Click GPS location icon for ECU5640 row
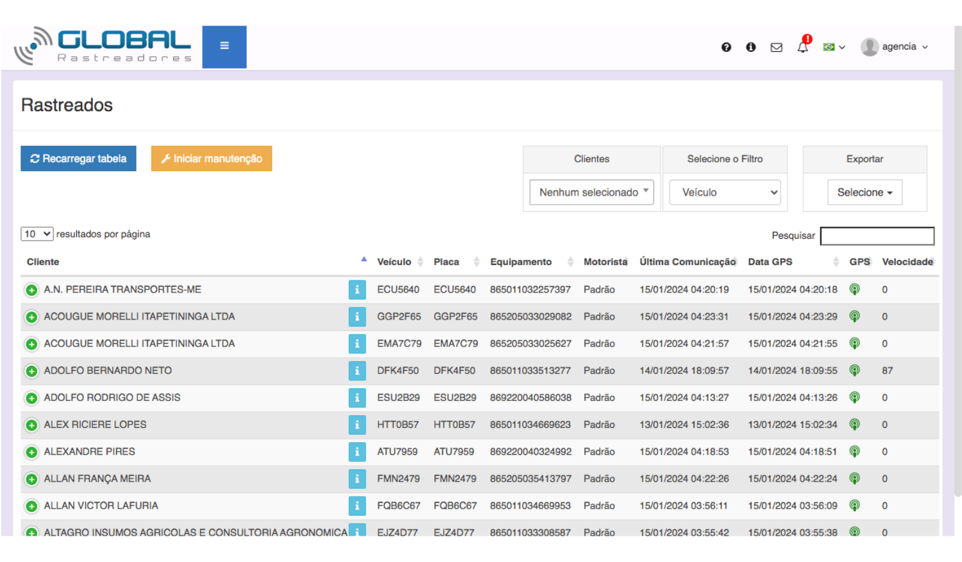The width and height of the screenshot is (962, 562). click(x=854, y=289)
